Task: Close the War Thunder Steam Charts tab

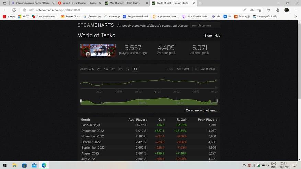Action: (147, 3)
